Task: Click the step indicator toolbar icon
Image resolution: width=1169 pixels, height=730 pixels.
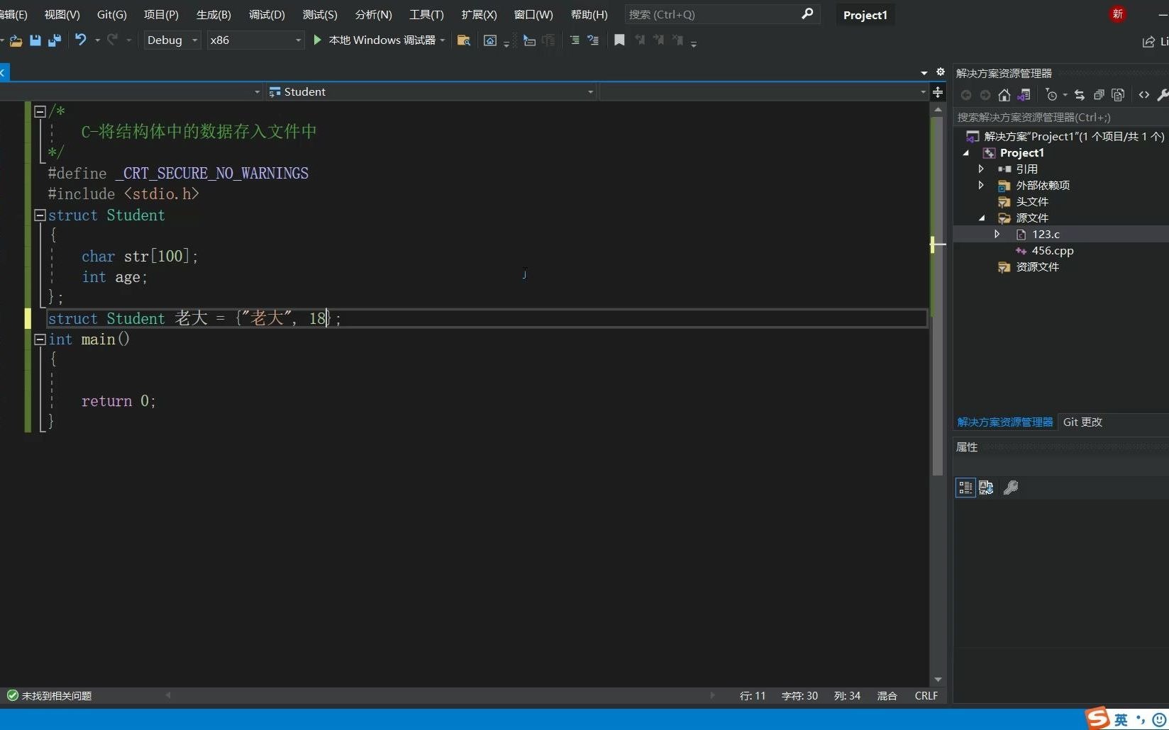Action: (x=529, y=40)
